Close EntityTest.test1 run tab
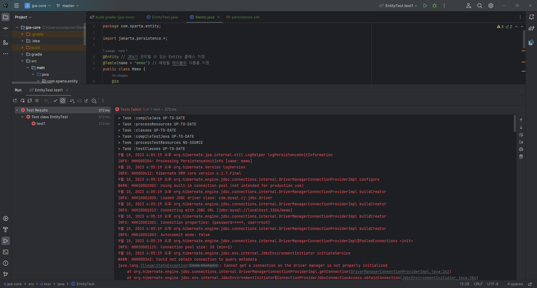Image resolution: width=537 pixels, height=288 pixels. point(67,90)
